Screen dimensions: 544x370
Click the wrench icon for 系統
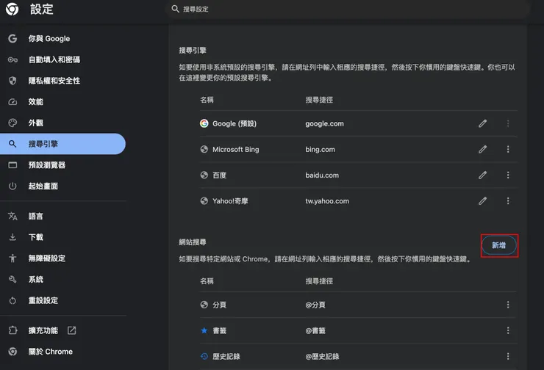(12, 280)
